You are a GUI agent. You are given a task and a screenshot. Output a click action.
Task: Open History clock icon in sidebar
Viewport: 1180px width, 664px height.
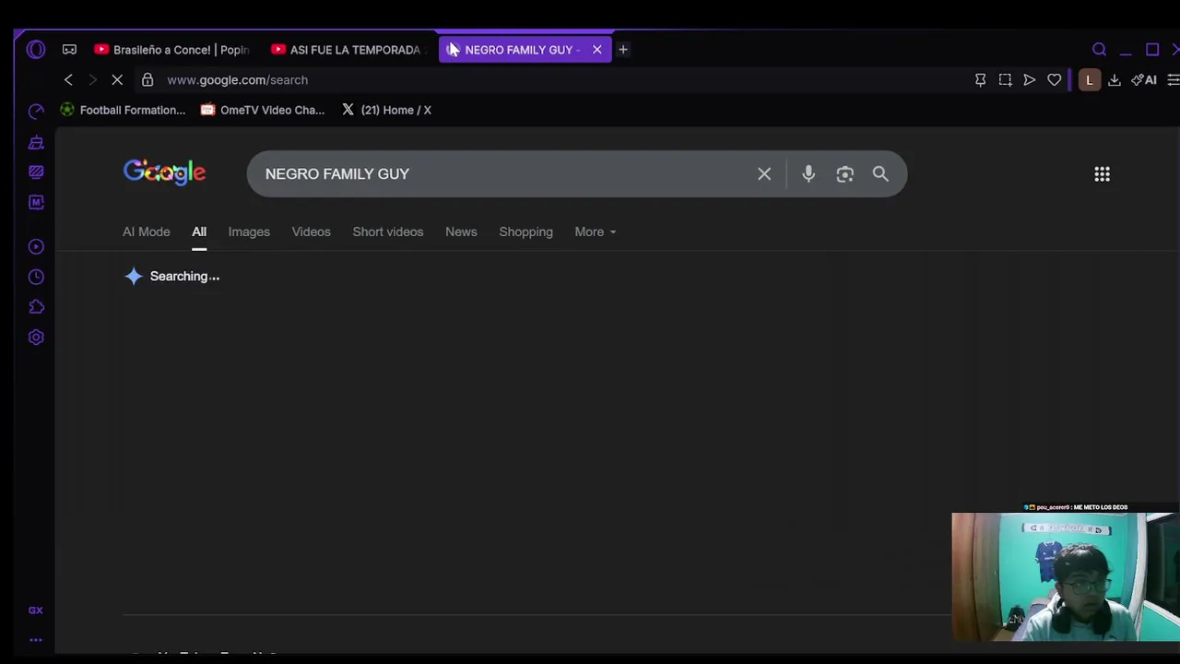[x=36, y=277]
